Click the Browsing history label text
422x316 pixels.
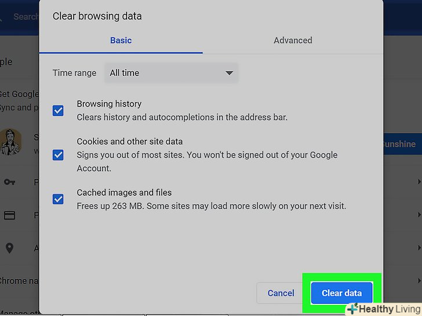click(x=109, y=104)
